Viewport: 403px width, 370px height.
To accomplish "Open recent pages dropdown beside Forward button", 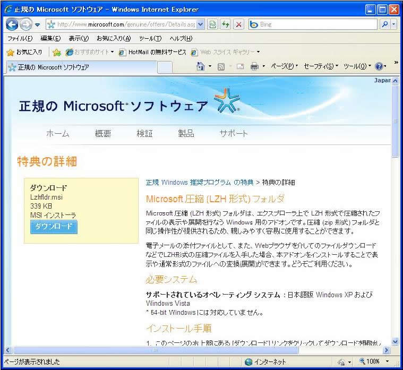I will 38,25.
